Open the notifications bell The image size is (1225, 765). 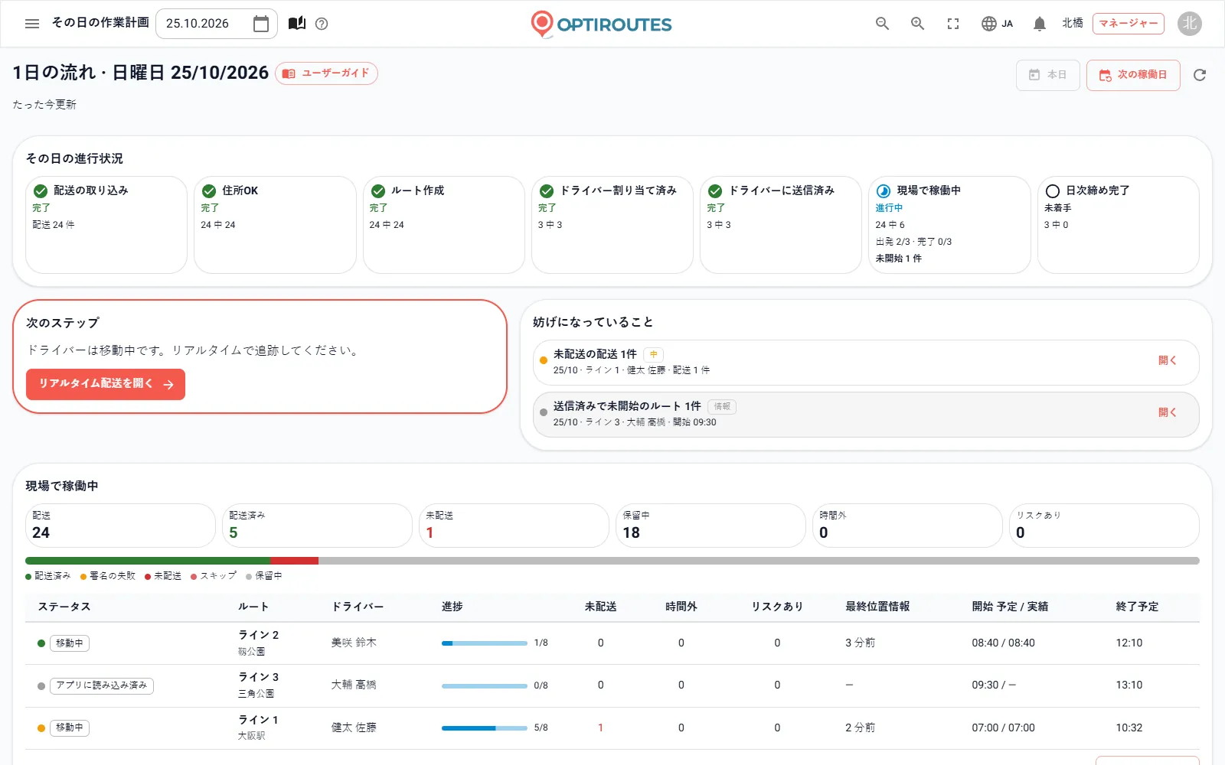pyautogui.click(x=1039, y=24)
